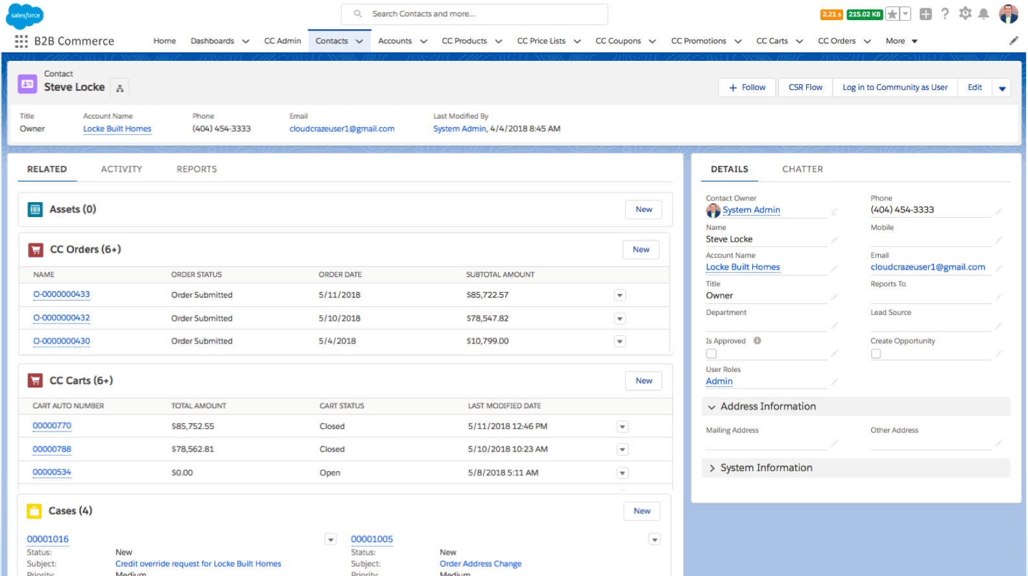Toggle the Is Approved checkbox
The width and height of the screenshot is (1028, 576).
711,354
